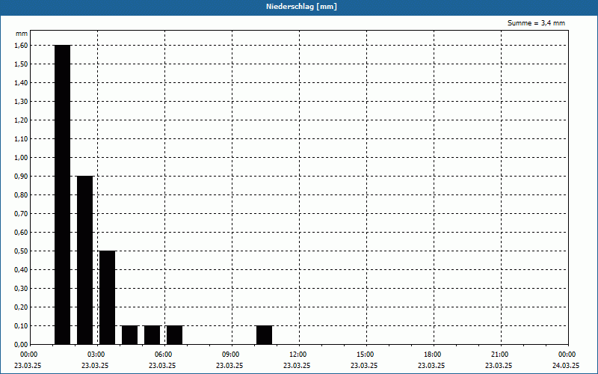Select the tallest 1,60 mm precipitation bar
The width and height of the screenshot is (598, 374).
pyautogui.click(x=63, y=194)
